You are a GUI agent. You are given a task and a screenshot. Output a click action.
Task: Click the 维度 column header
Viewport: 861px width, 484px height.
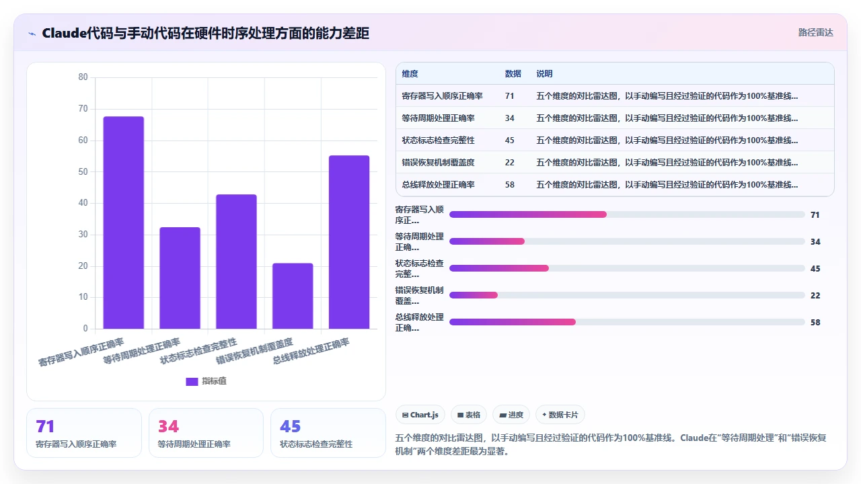click(410, 74)
